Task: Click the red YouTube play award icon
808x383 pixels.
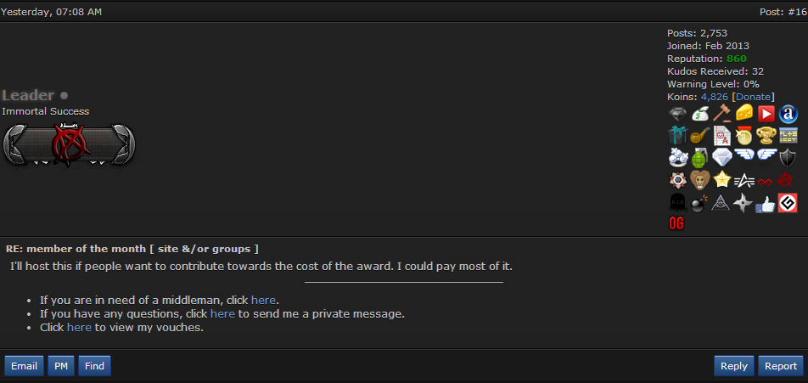Action: (x=766, y=114)
